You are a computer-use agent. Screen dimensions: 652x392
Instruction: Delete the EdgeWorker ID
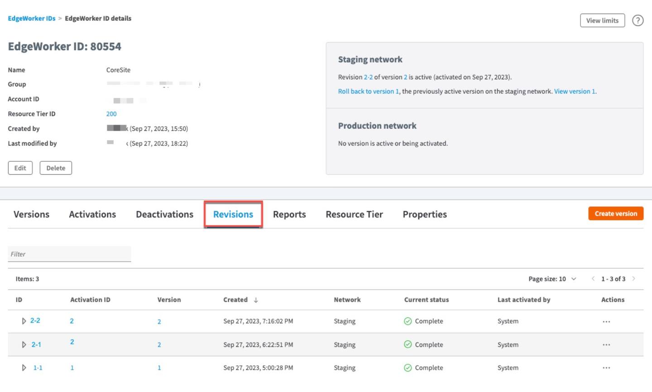point(56,168)
